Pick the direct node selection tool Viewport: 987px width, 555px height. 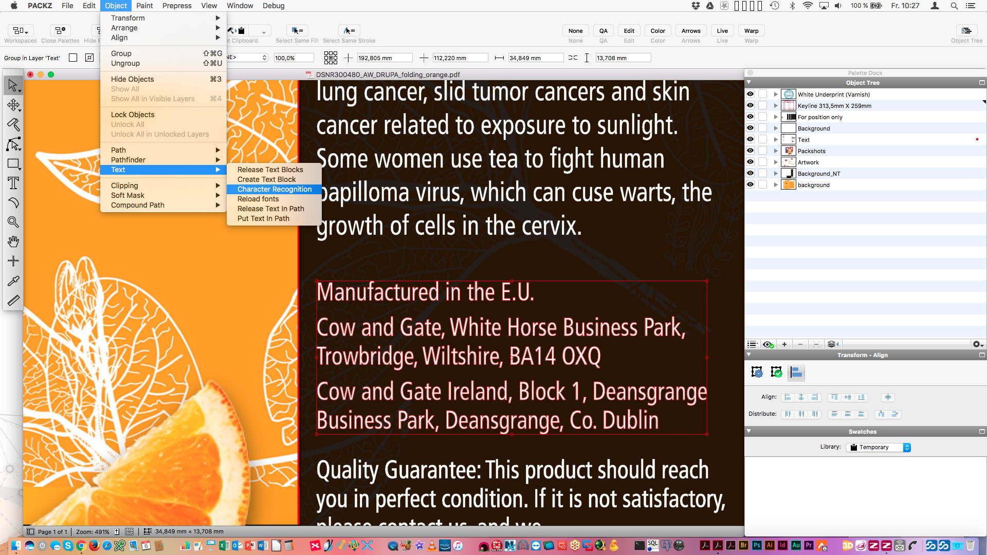(13, 144)
